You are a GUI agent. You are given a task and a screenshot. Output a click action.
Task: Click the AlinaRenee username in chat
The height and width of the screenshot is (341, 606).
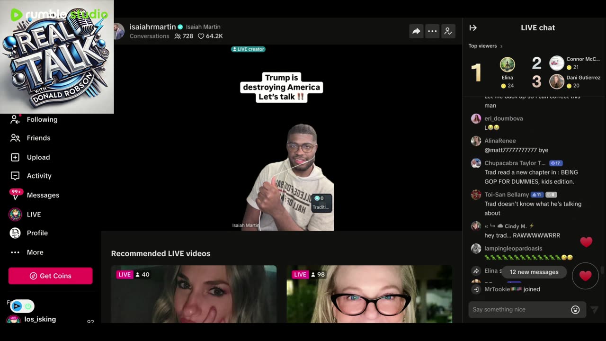click(500, 141)
